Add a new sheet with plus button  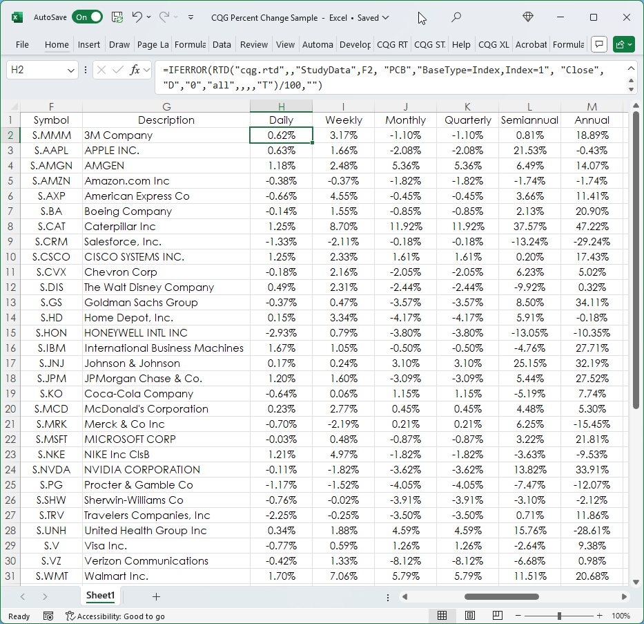click(156, 596)
